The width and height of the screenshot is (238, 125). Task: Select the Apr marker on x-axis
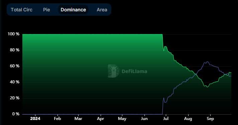[101, 119]
